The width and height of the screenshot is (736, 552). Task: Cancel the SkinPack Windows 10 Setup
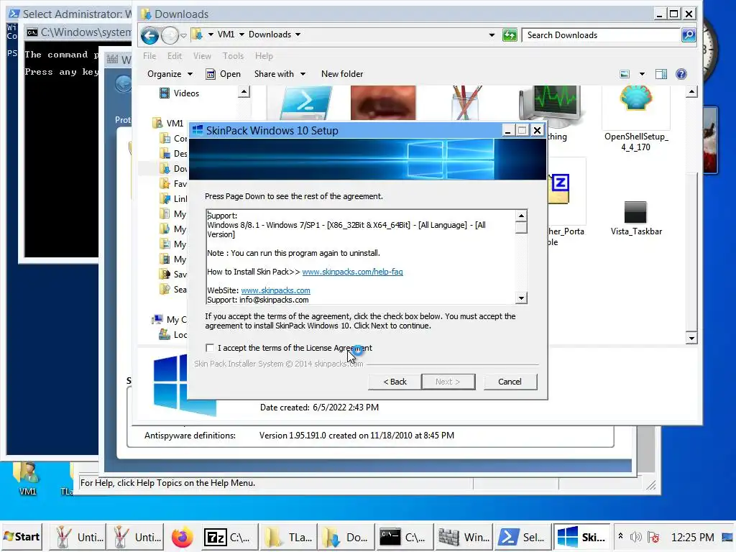[510, 382]
